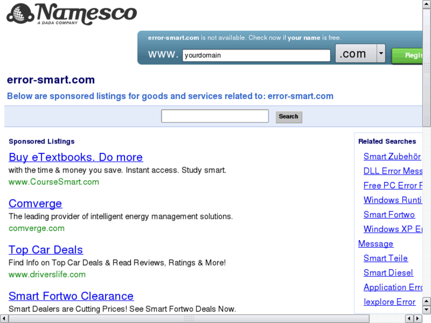The width and height of the screenshot is (431, 323).
Task: Open the Top Car Deals link
Action: coord(46,250)
